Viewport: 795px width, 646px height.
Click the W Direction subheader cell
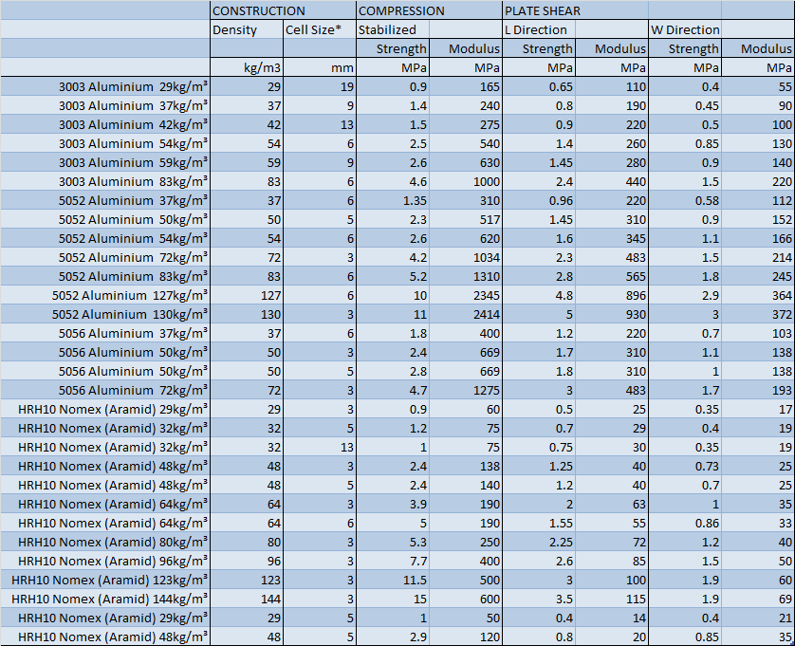pos(685,29)
